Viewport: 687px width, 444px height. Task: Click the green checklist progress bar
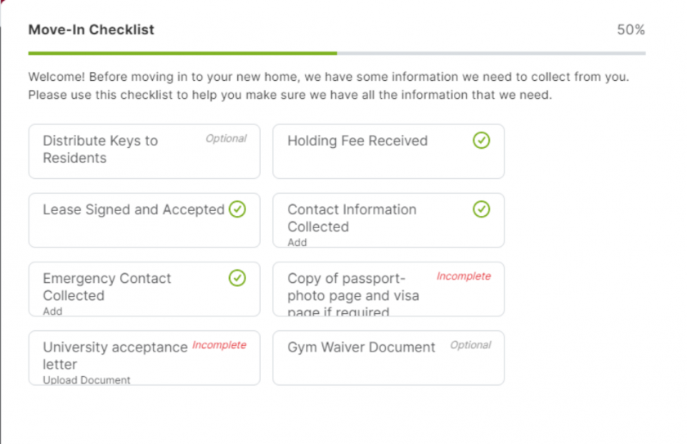pos(182,53)
